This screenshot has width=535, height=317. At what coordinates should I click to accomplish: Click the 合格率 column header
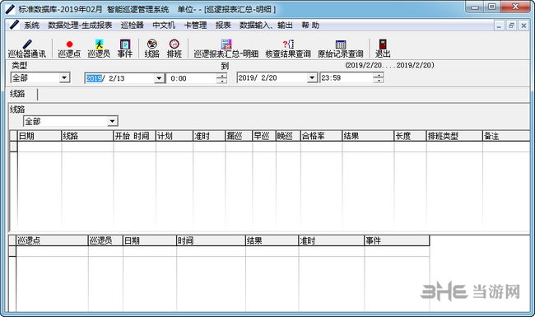pyautogui.click(x=321, y=136)
